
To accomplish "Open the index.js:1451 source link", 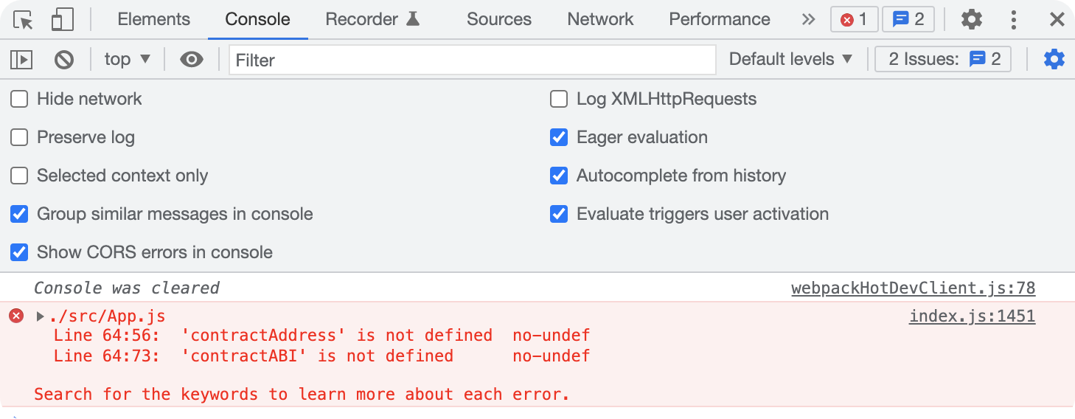I will pyautogui.click(x=973, y=316).
